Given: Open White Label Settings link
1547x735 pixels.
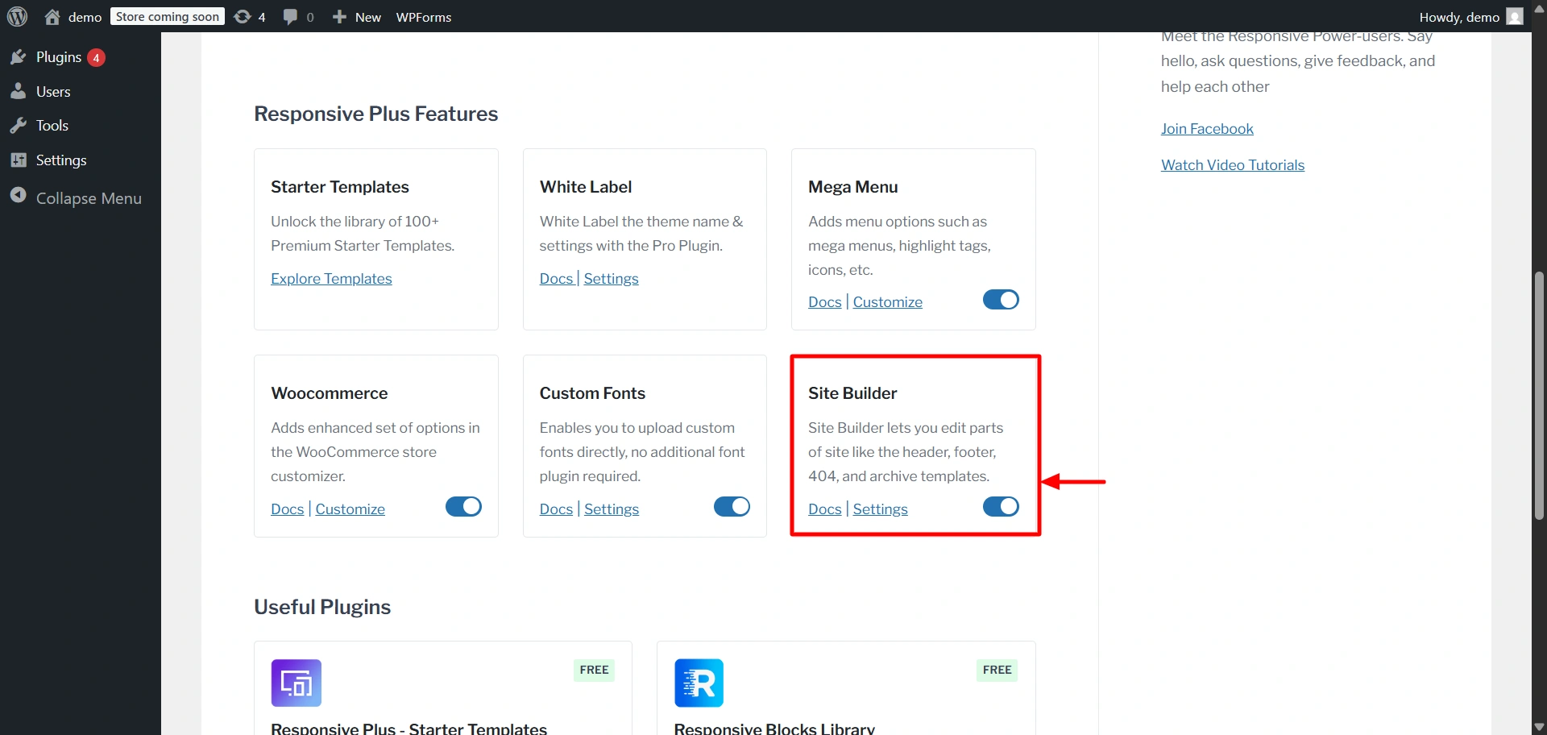Looking at the screenshot, I should click(x=611, y=278).
